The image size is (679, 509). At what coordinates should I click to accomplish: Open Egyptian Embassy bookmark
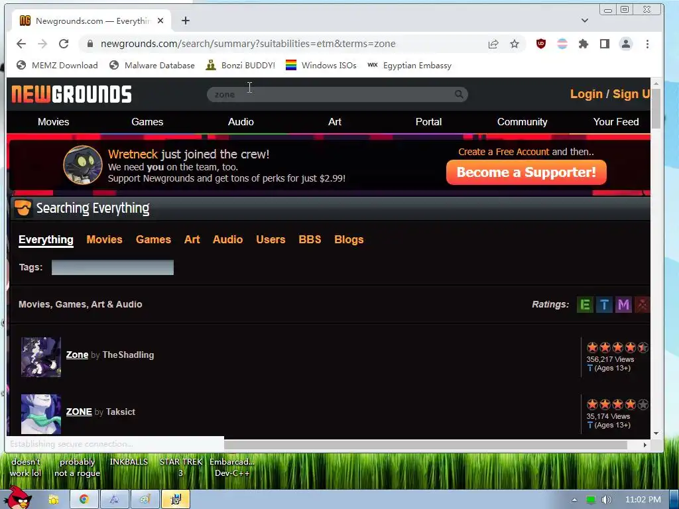[x=409, y=66]
